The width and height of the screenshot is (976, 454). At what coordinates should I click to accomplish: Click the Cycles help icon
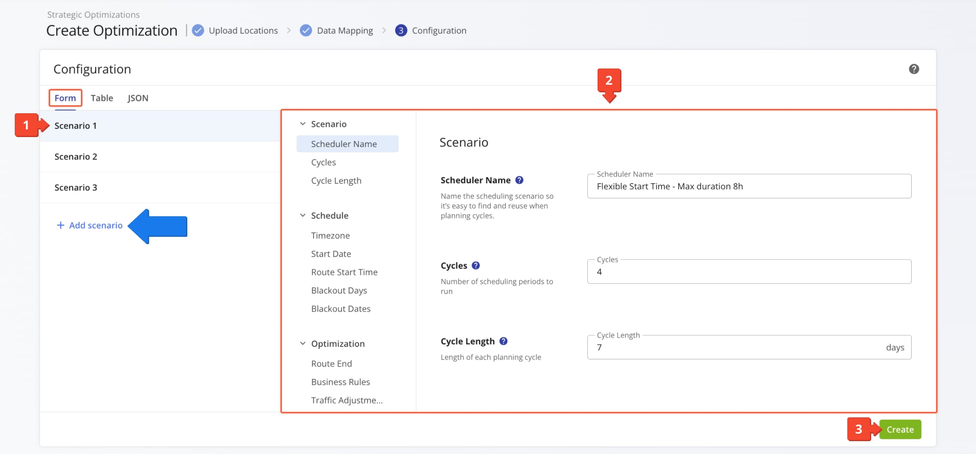(476, 266)
